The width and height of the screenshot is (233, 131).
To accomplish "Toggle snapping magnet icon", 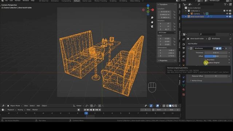I will [x=91, y=106].
